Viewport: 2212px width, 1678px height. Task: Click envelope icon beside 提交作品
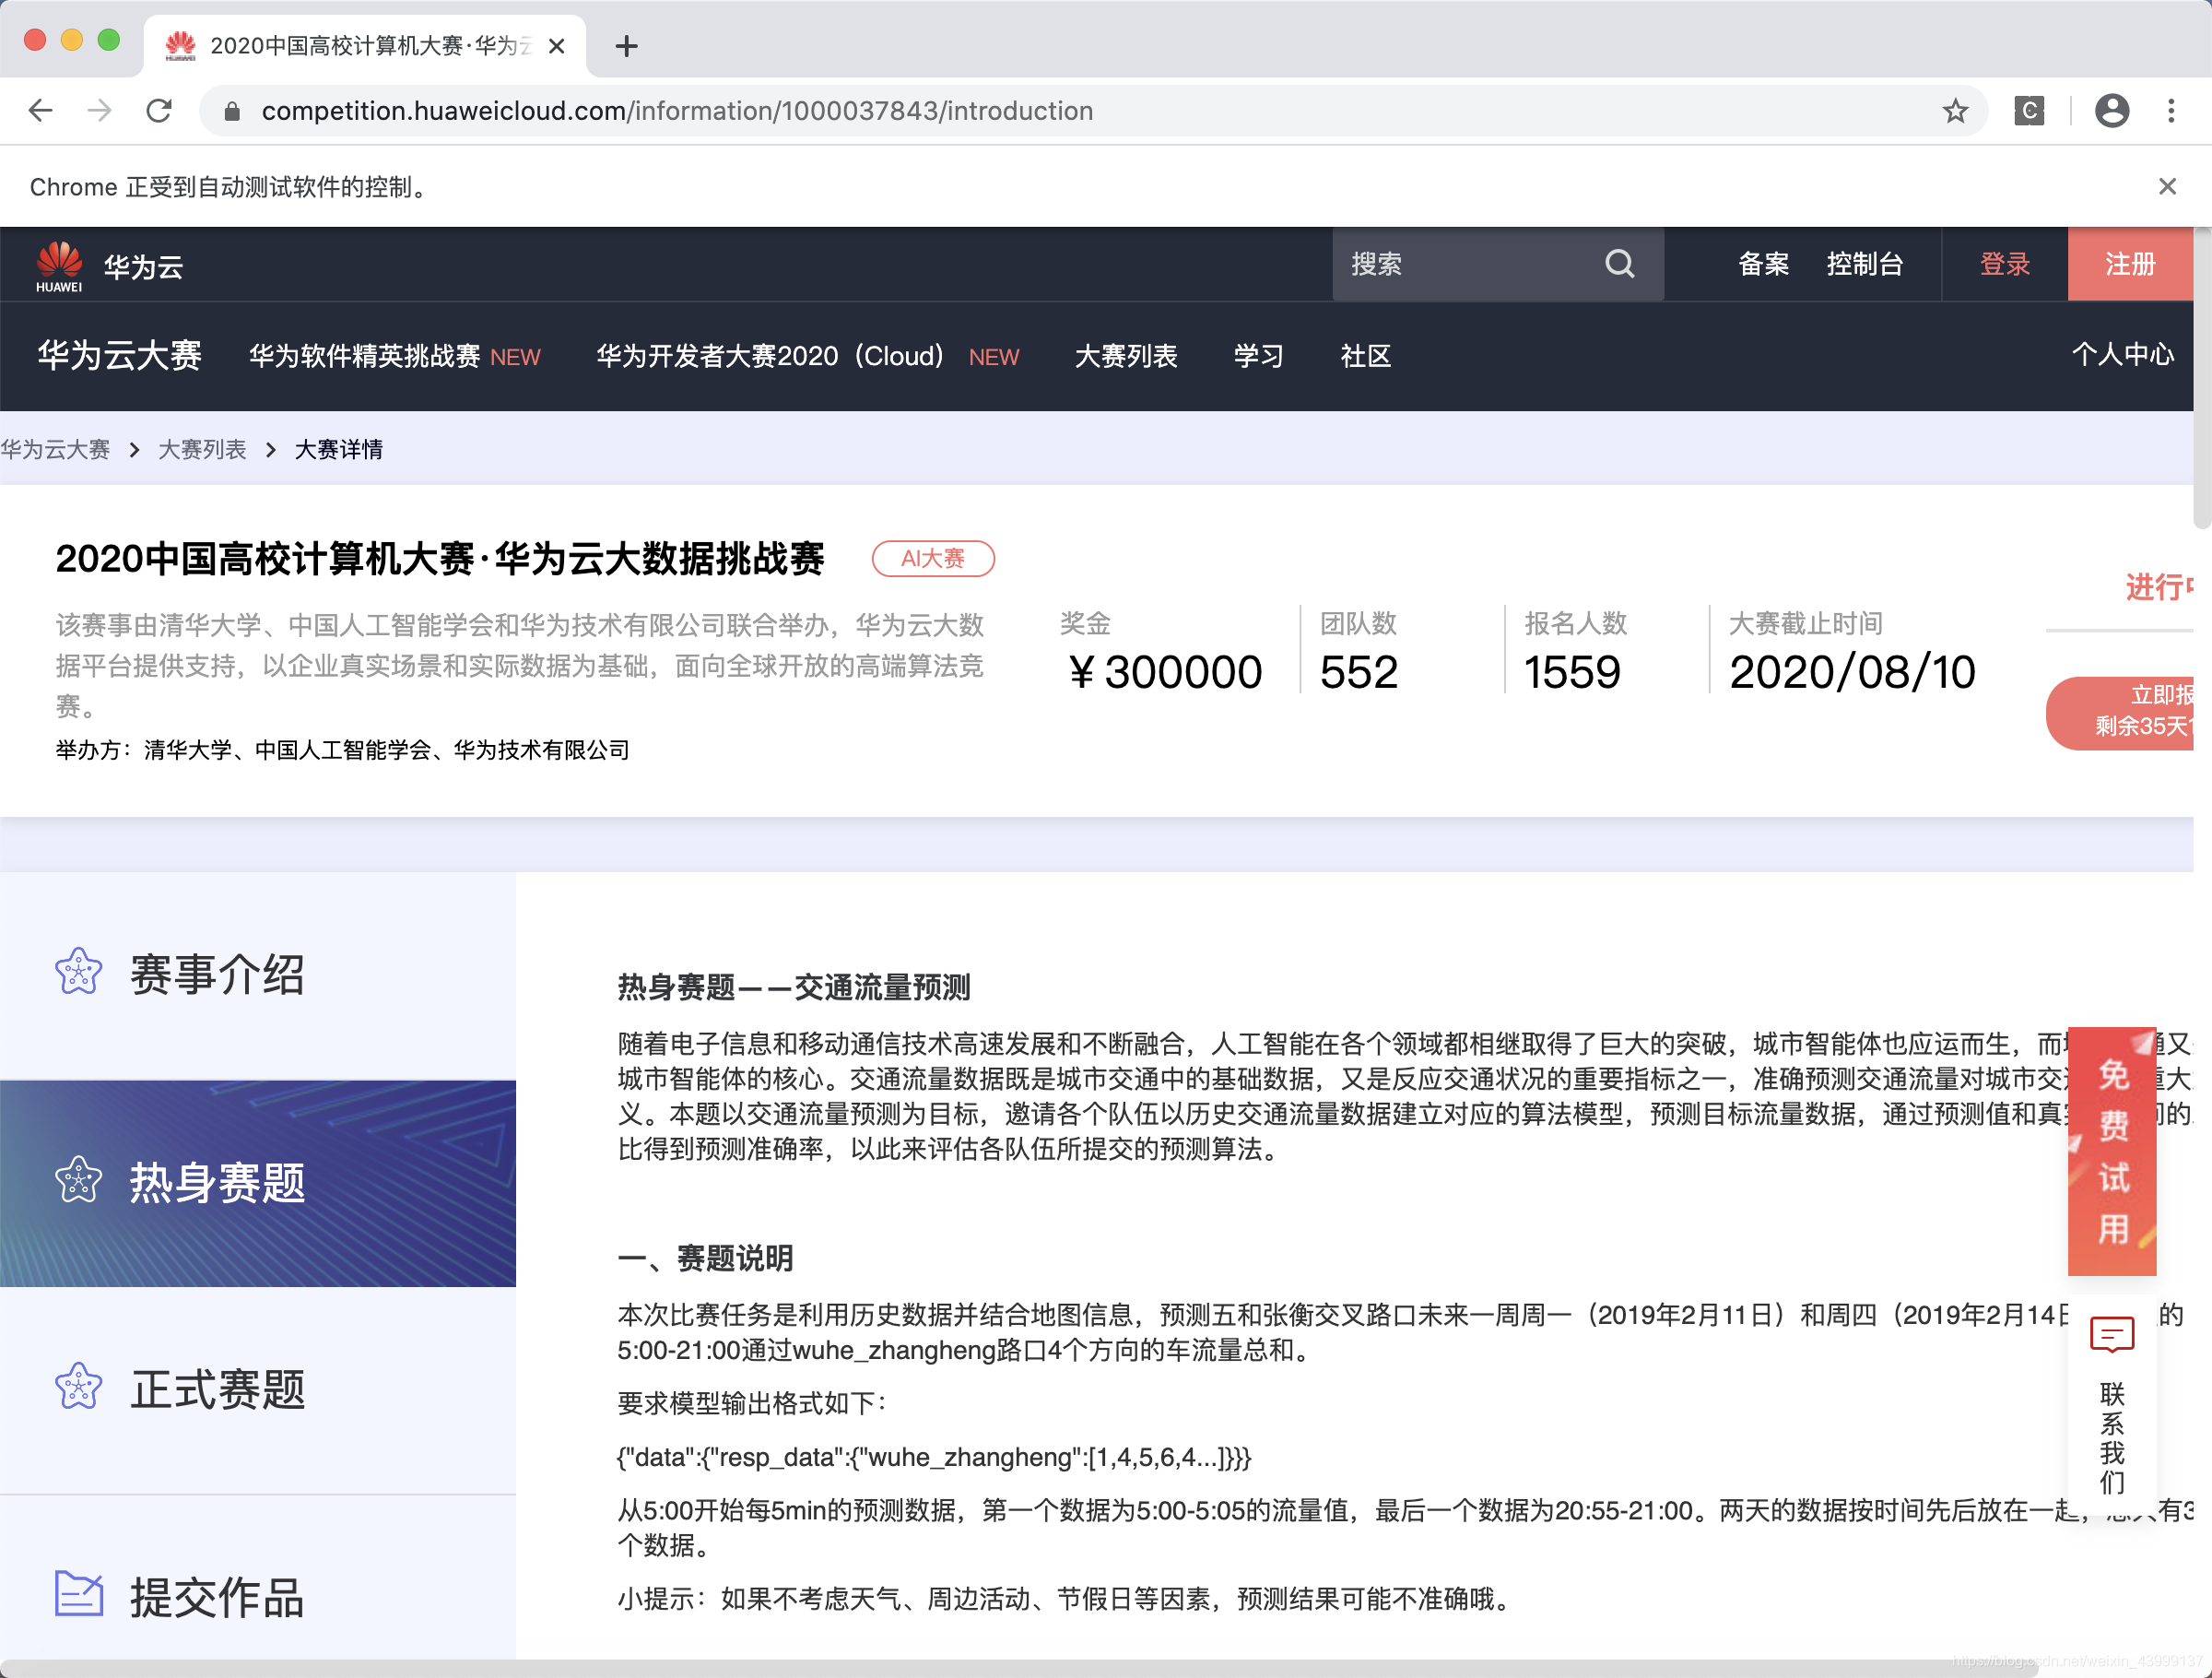point(79,1593)
